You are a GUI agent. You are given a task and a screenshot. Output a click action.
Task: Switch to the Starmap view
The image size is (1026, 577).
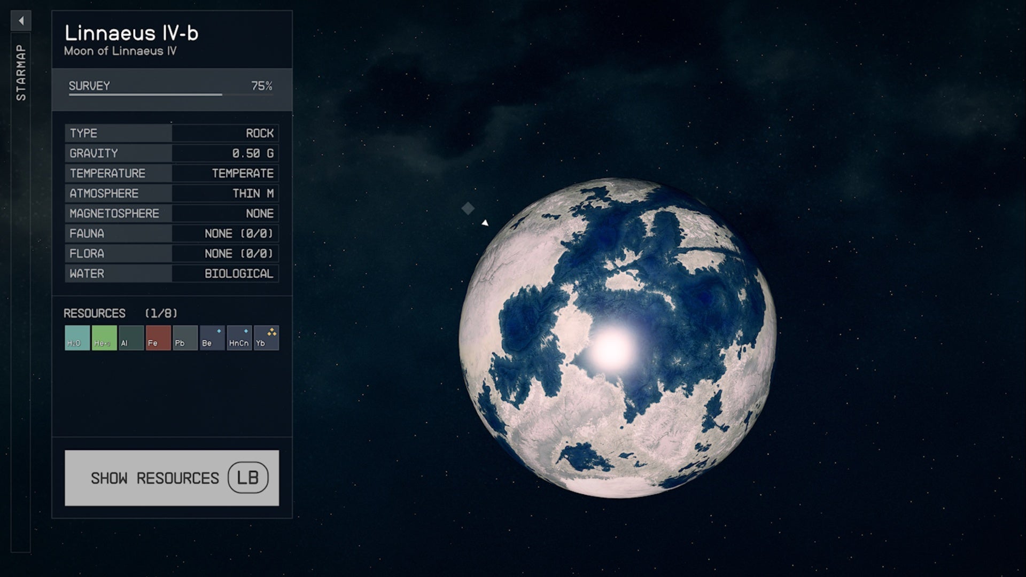pyautogui.click(x=21, y=69)
